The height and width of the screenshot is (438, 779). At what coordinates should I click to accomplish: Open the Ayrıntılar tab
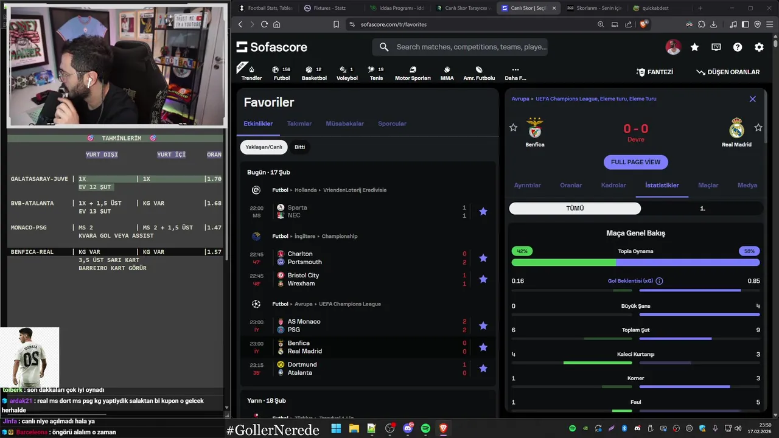(527, 185)
